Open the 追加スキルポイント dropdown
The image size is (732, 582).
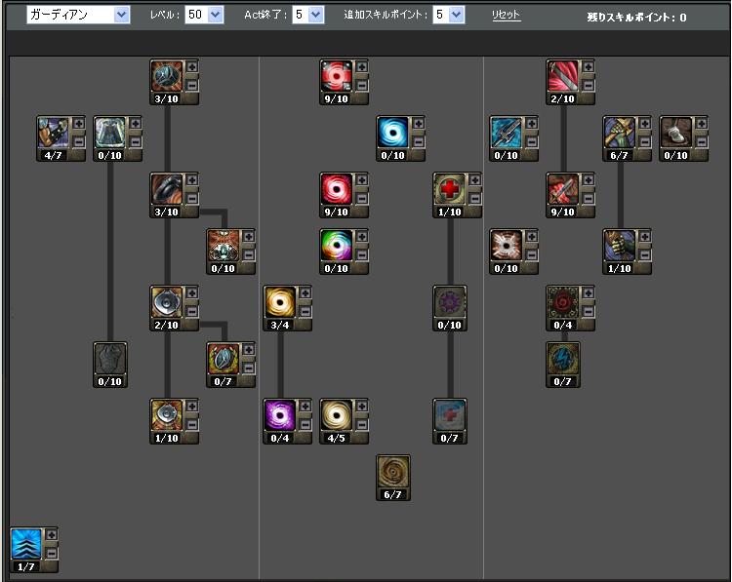(x=448, y=15)
